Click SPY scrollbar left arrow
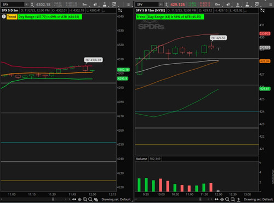 pos(136,199)
